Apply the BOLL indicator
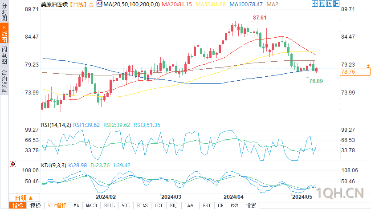The height and width of the screenshot is (209, 371). (109, 205)
